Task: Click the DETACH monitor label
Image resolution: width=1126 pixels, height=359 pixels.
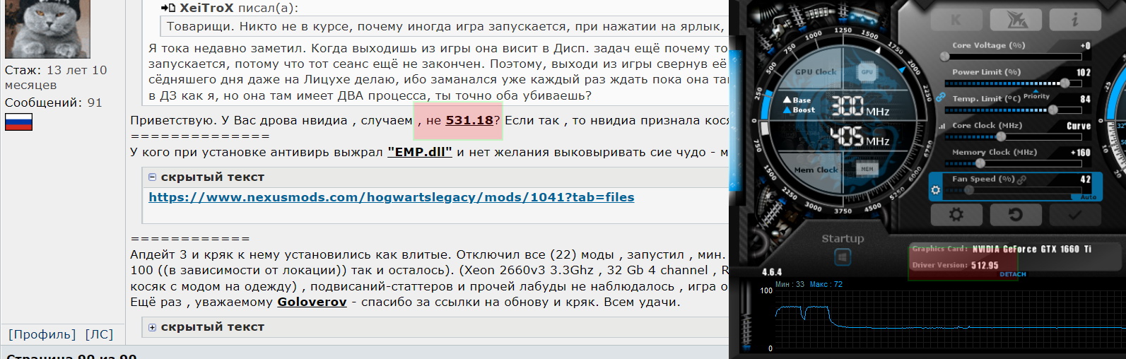Action: [x=1012, y=274]
